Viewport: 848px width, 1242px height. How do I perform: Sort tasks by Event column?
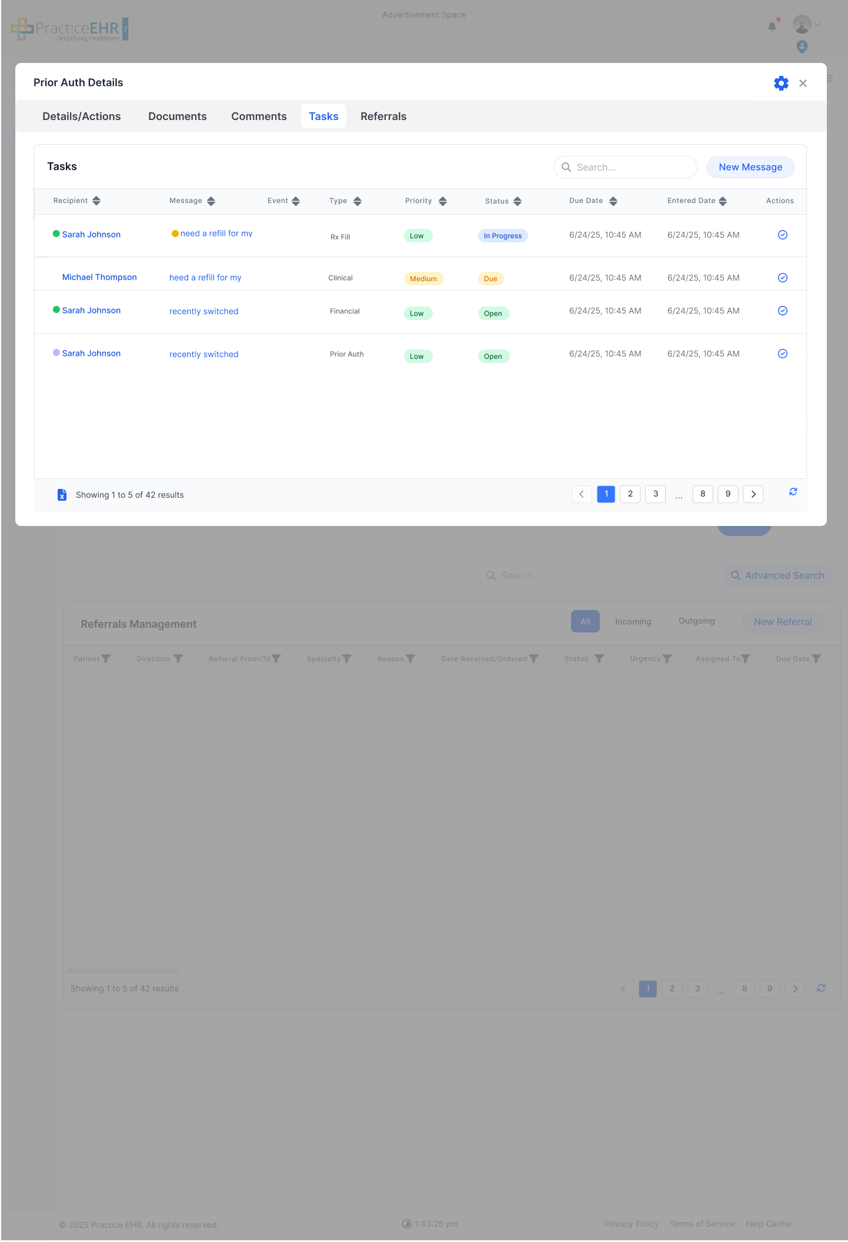coord(296,201)
